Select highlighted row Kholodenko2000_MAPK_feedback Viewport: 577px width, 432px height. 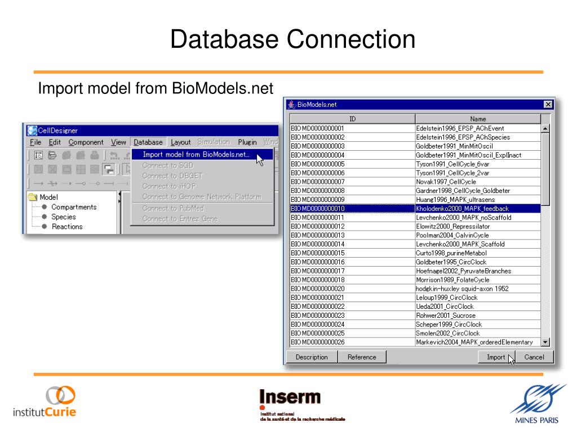tap(415, 209)
